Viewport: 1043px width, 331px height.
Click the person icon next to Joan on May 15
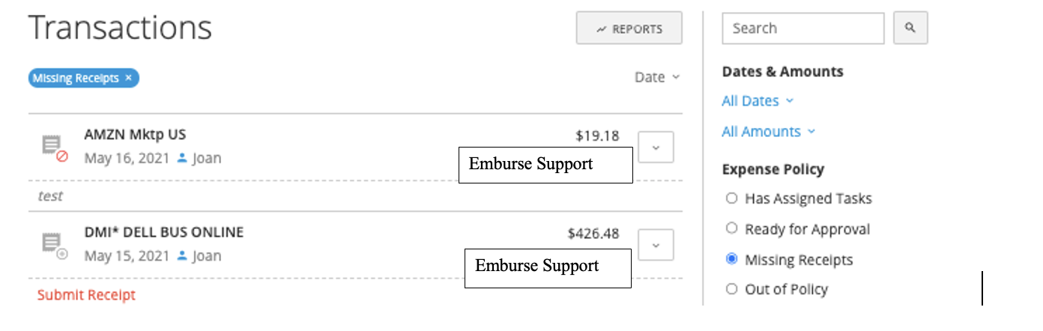(182, 256)
